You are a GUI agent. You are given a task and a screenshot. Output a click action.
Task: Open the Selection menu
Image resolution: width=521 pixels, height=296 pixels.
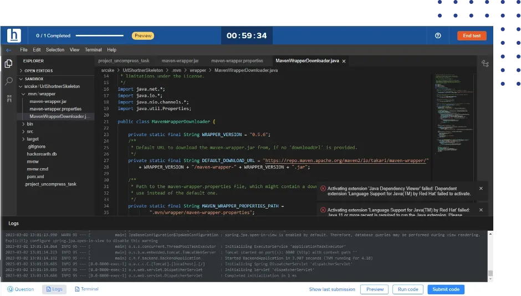click(55, 50)
